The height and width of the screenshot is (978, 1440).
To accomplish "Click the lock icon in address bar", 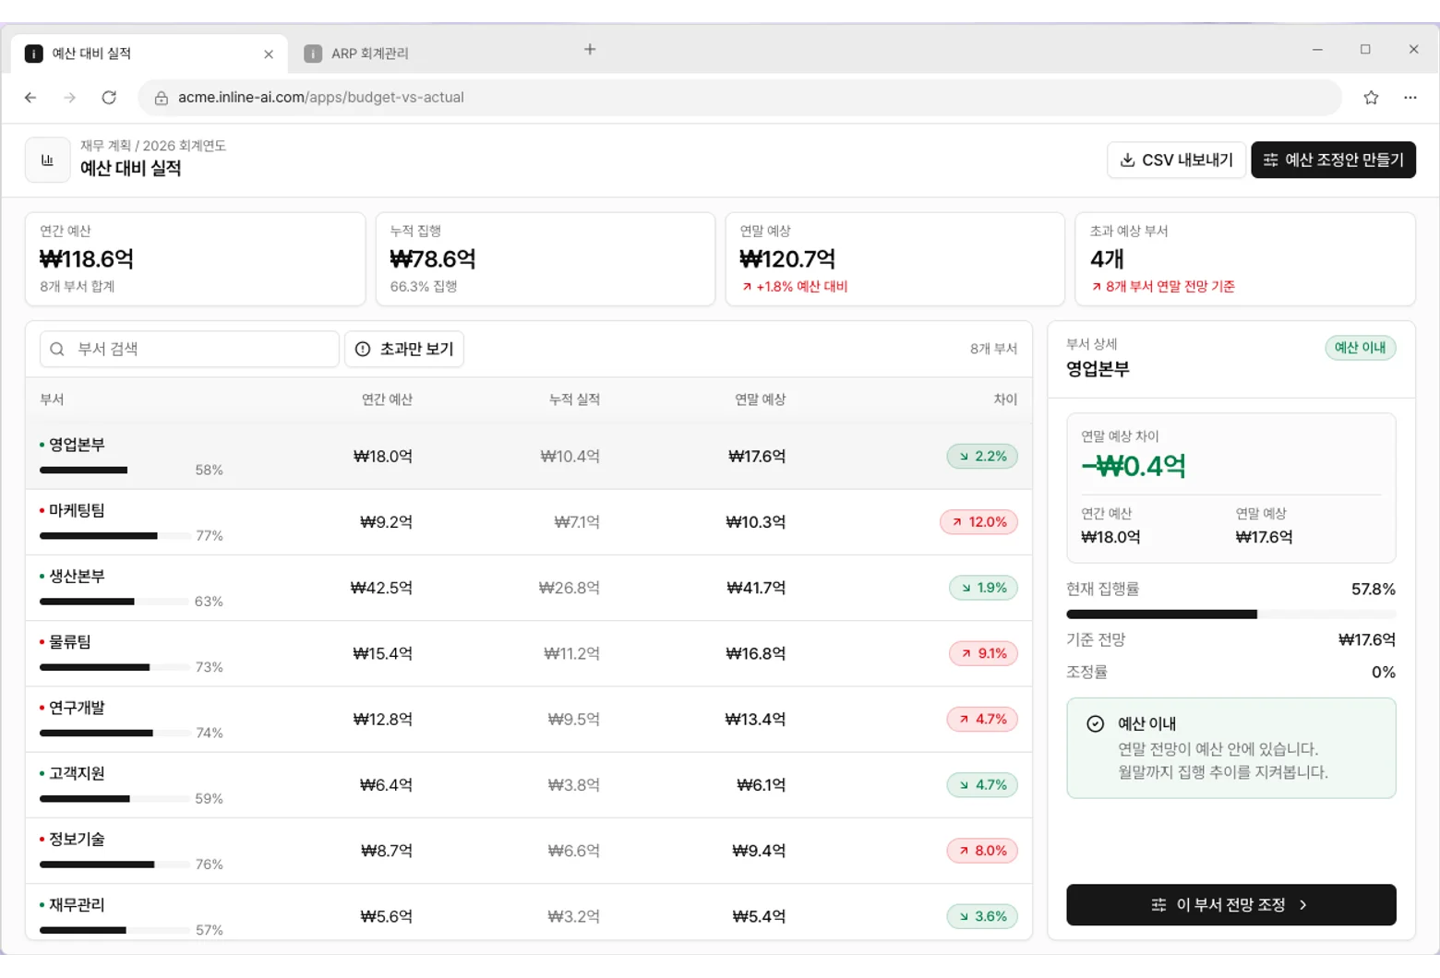I will tap(161, 98).
